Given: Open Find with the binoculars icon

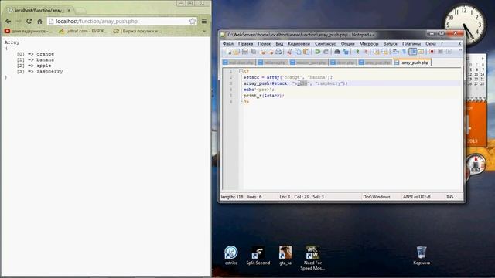Looking at the screenshot, I should tap(337, 52).
